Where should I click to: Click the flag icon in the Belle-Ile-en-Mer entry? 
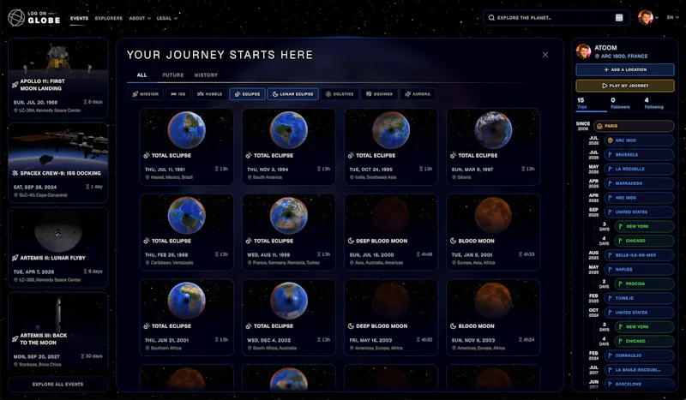(610, 255)
